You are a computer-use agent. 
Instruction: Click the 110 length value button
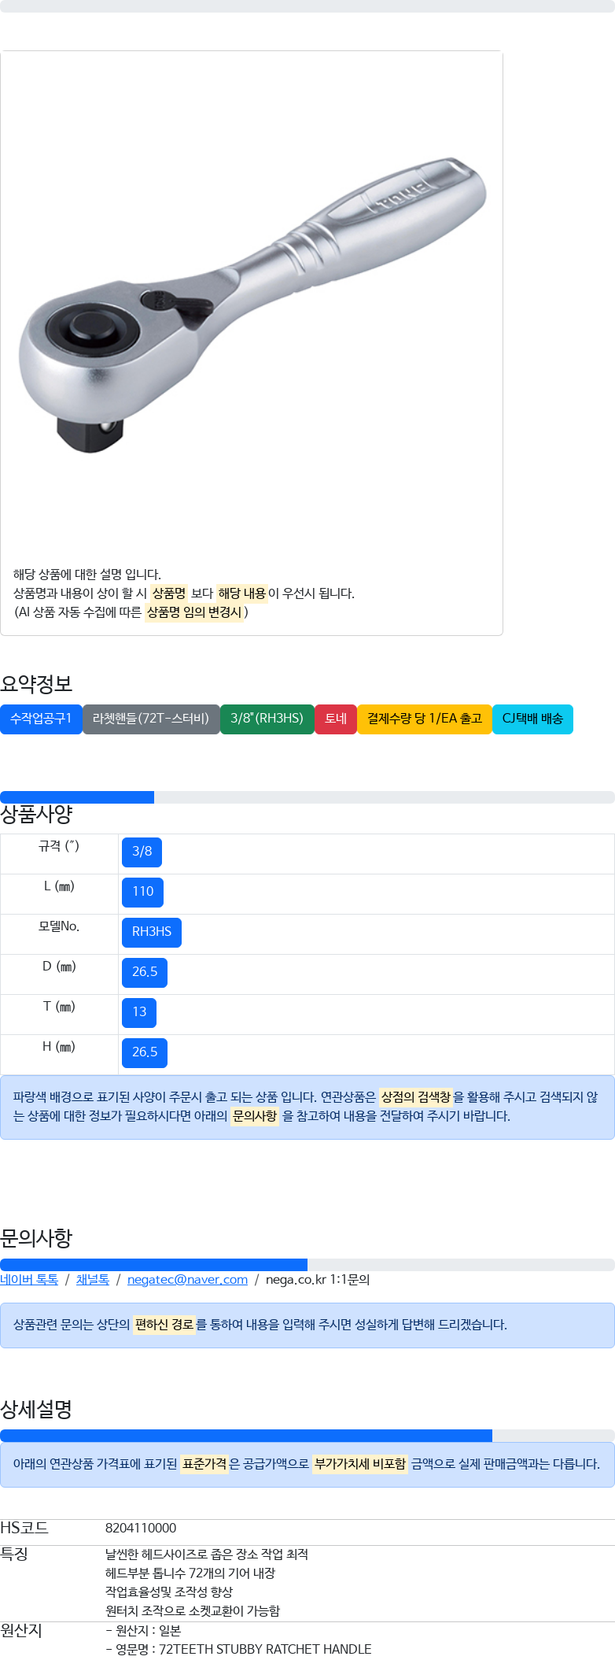click(x=142, y=893)
